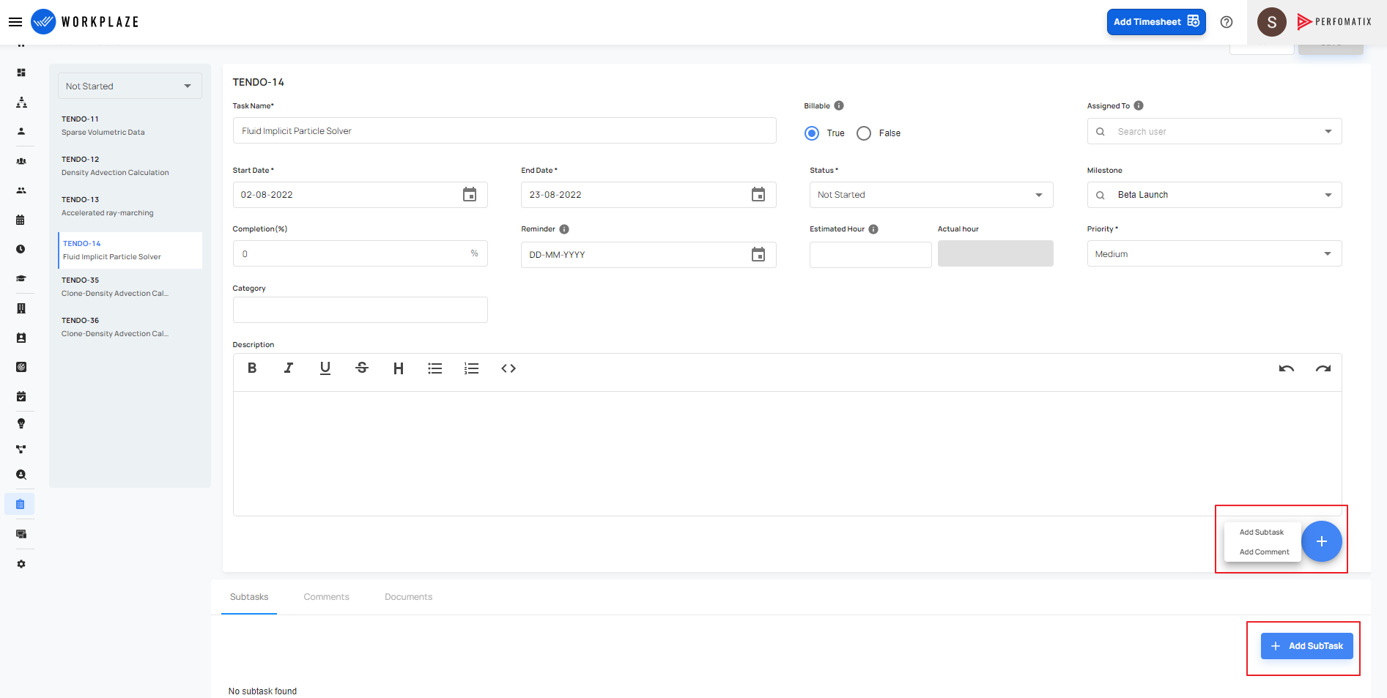Open the Assigned To user dropdown

click(1214, 131)
